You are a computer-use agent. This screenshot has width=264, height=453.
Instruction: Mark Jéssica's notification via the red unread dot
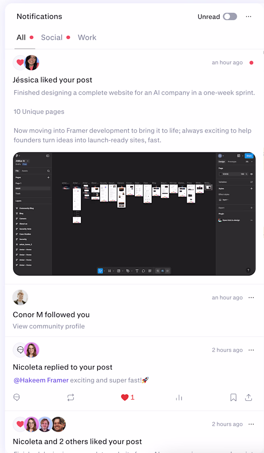pos(251,63)
